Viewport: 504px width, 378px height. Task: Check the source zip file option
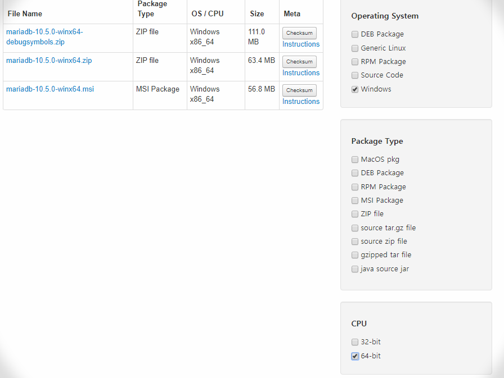355,242
